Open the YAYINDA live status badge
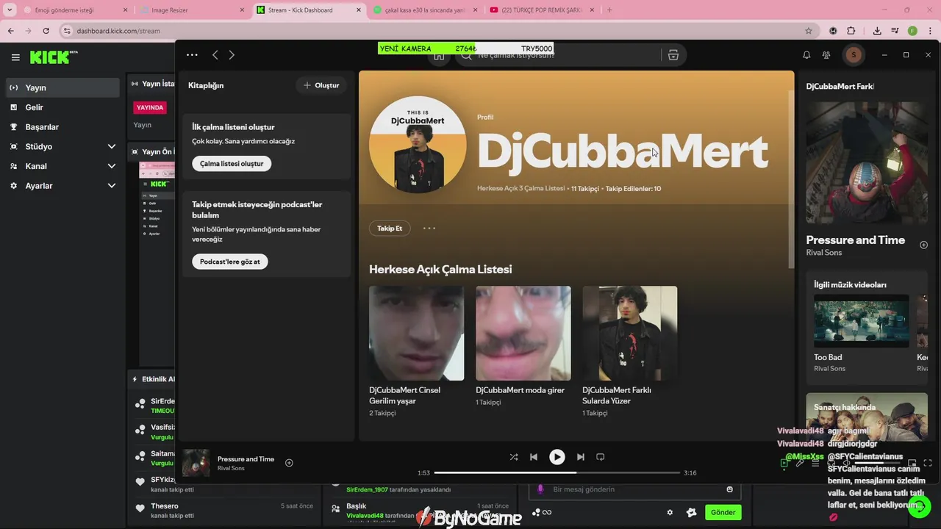 pos(150,108)
